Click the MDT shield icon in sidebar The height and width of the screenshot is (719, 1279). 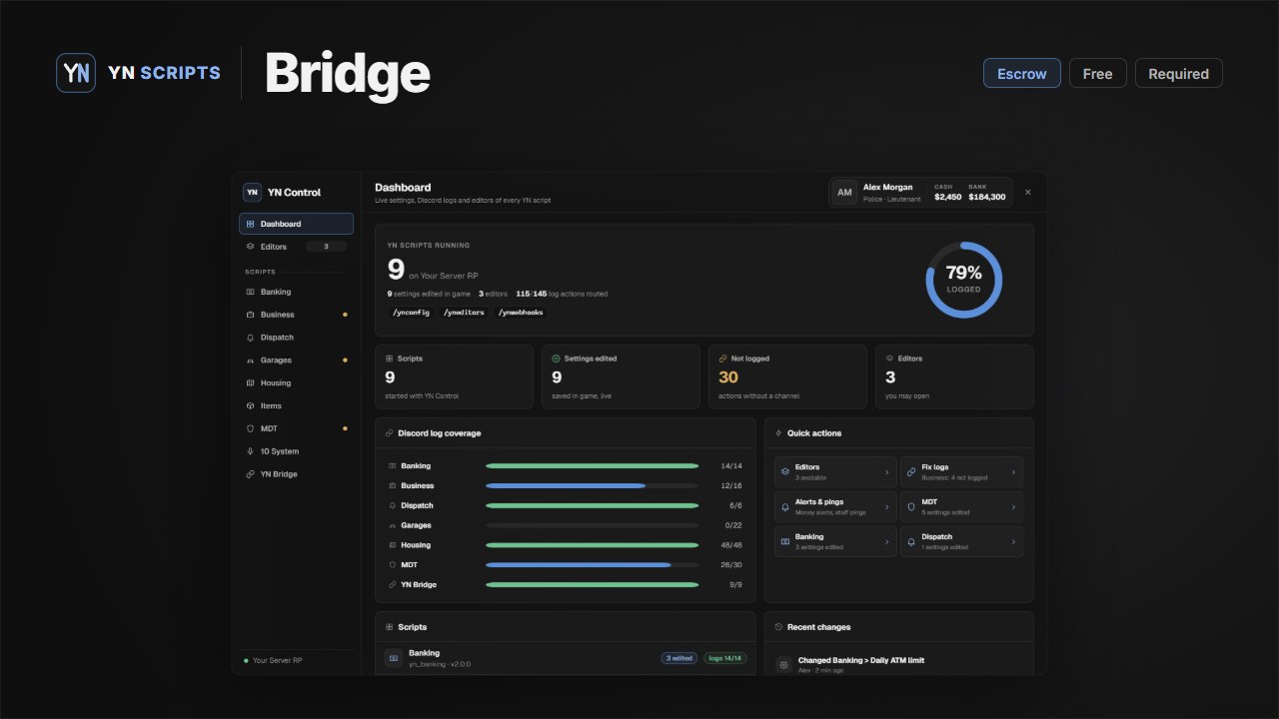[250, 428]
